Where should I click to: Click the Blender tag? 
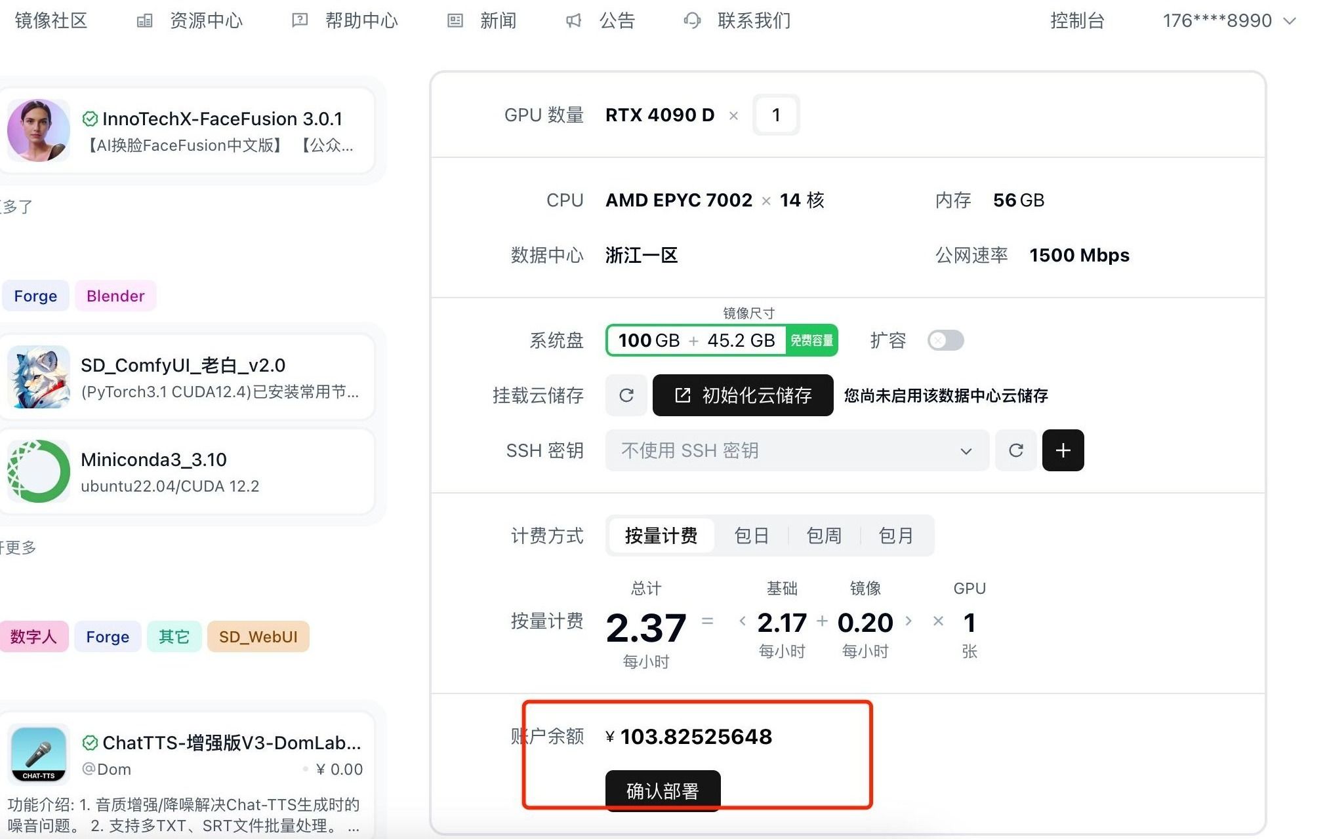tap(115, 296)
